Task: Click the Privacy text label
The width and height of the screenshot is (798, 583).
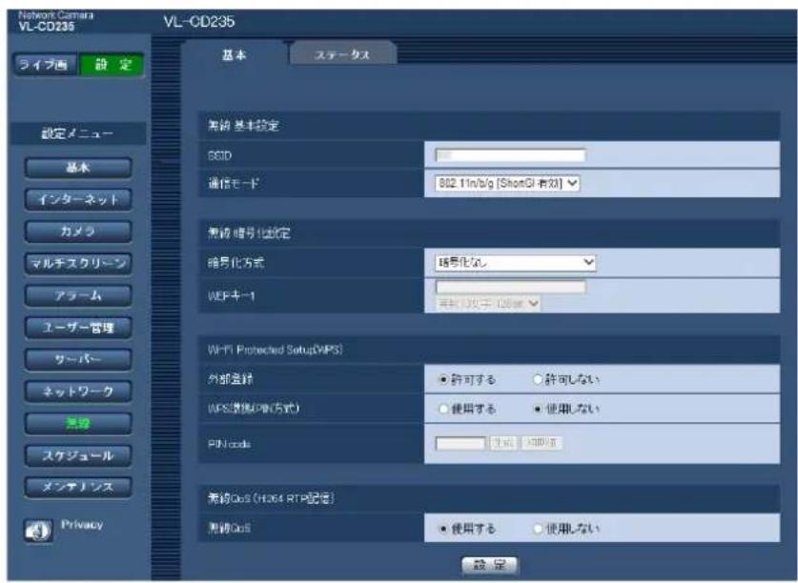Action: (82, 524)
